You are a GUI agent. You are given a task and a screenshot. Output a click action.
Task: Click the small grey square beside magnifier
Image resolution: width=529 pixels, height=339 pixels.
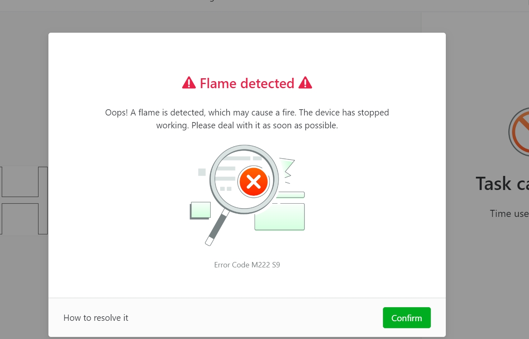coord(202,172)
